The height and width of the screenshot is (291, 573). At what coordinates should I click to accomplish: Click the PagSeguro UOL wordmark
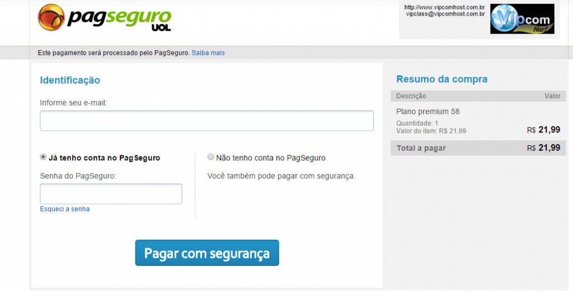pyautogui.click(x=119, y=20)
